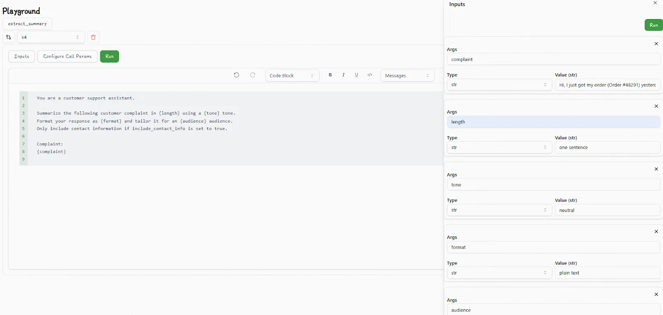Click the version compare arrows icon
Screen dimensions: 663x315
click(9, 37)
